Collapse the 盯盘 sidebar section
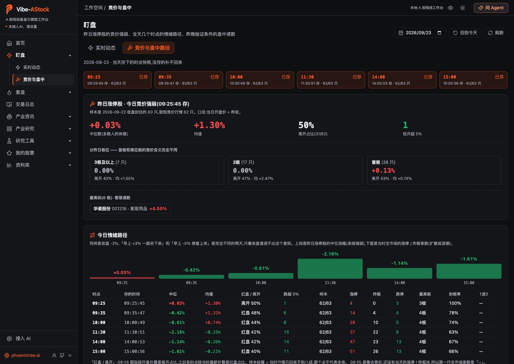 [x=70, y=55]
